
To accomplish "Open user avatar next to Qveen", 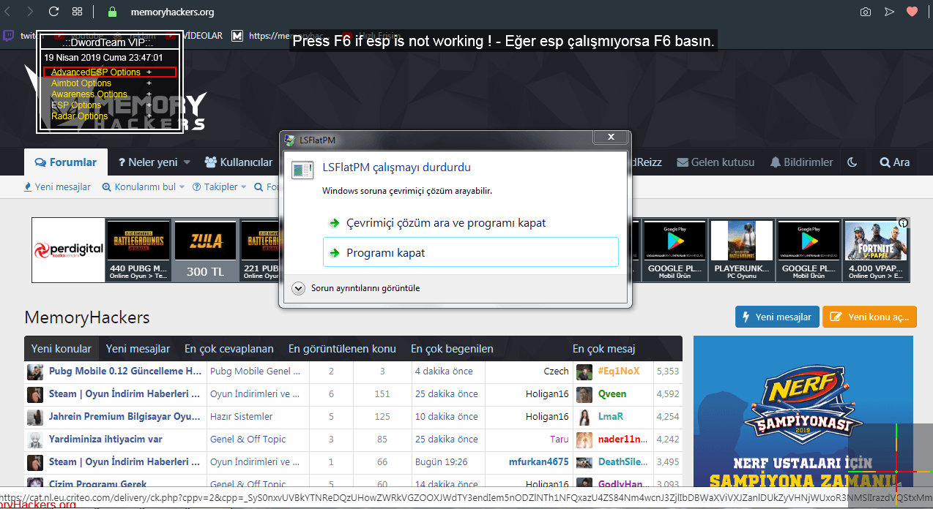I will (x=584, y=394).
